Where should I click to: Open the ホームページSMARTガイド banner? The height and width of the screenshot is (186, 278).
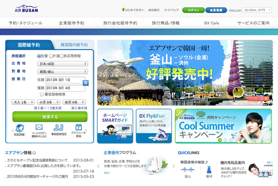pos(115,126)
